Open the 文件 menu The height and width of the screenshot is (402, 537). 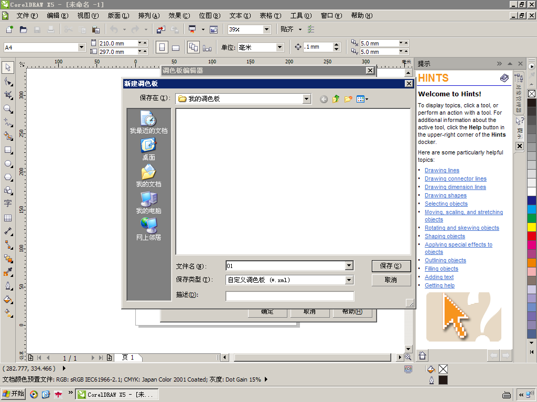click(27, 16)
